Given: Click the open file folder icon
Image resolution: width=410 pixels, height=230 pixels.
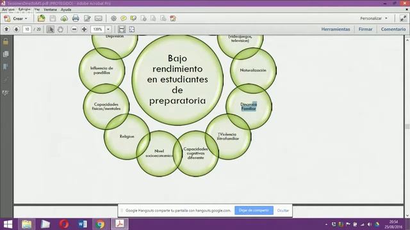Looking at the screenshot, I should click(x=41, y=19).
